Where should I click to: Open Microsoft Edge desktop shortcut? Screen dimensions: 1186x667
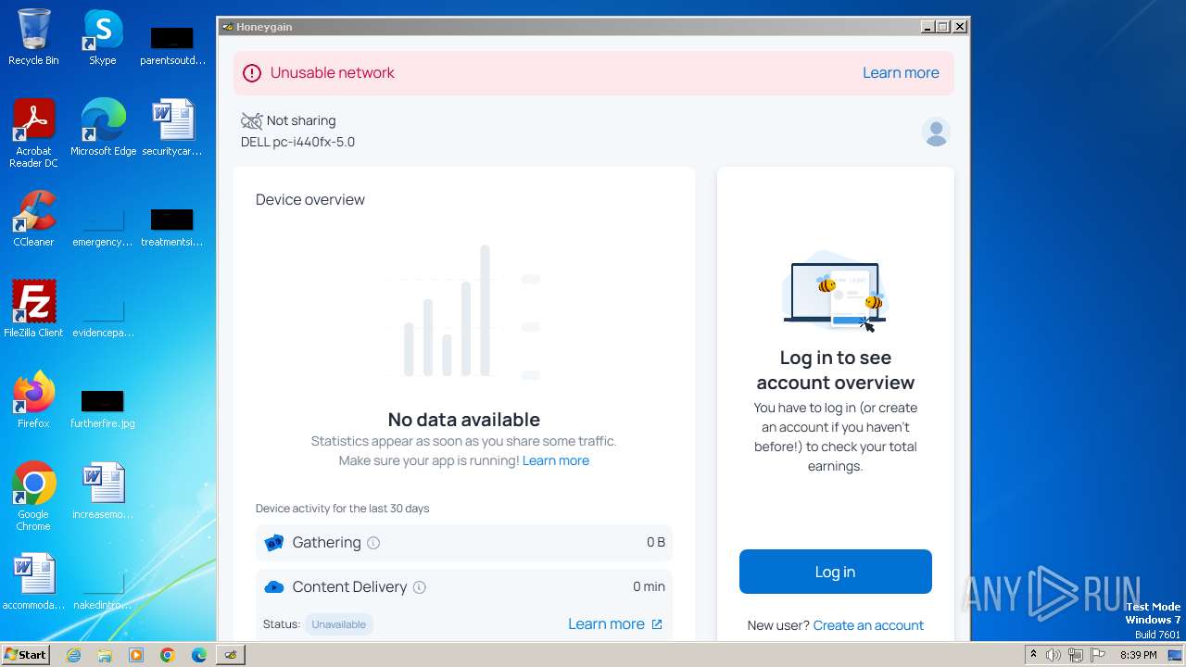(x=103, y=129)
